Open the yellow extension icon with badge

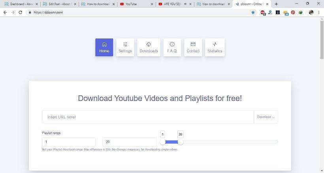coord(286,13)
